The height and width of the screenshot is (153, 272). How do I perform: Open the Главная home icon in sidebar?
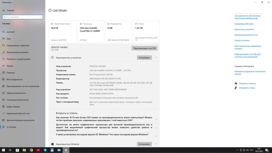4,10
